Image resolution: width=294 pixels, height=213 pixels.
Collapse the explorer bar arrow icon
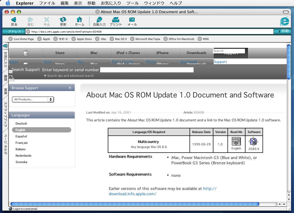(6, 46)
